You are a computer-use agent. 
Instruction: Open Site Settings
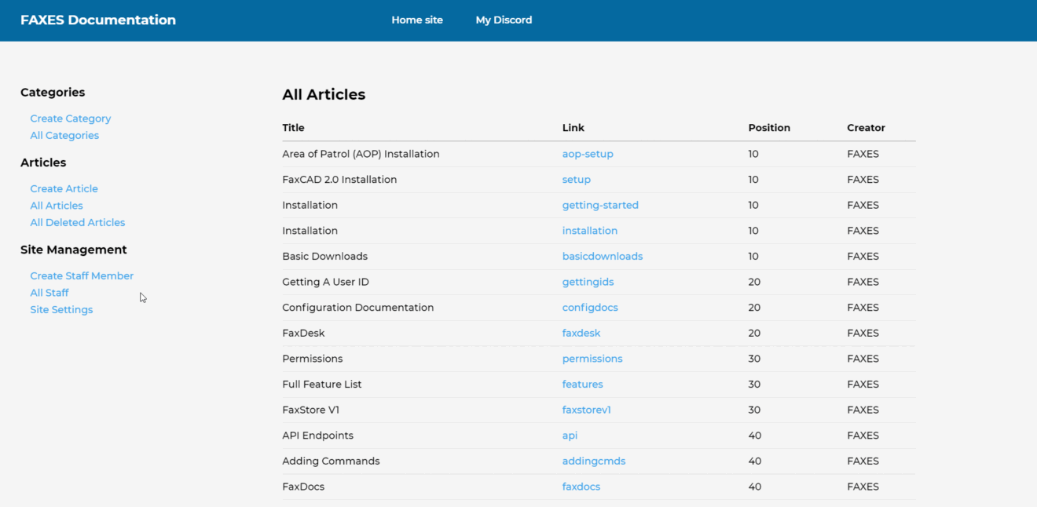pyautogui.click(x=61, y=310)
